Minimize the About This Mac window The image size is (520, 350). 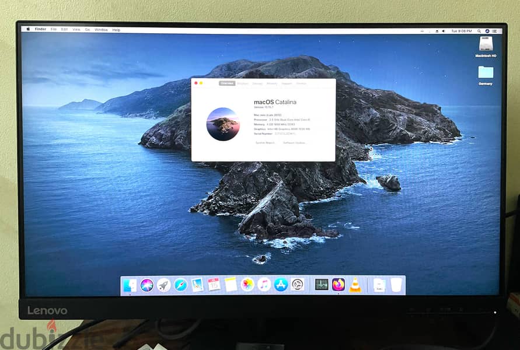201,83
